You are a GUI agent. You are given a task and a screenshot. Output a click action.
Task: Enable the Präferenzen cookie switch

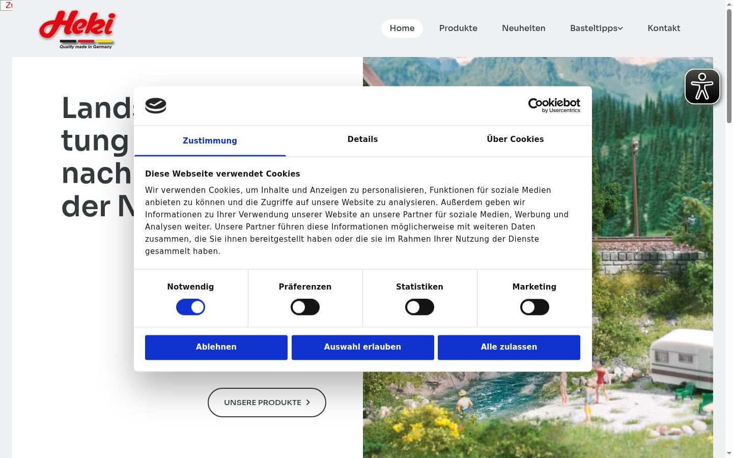point(305,307)
